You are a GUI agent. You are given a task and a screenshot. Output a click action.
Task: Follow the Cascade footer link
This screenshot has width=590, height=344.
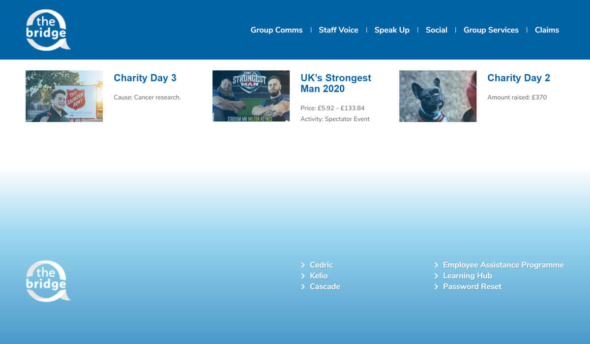pos(324,287)
